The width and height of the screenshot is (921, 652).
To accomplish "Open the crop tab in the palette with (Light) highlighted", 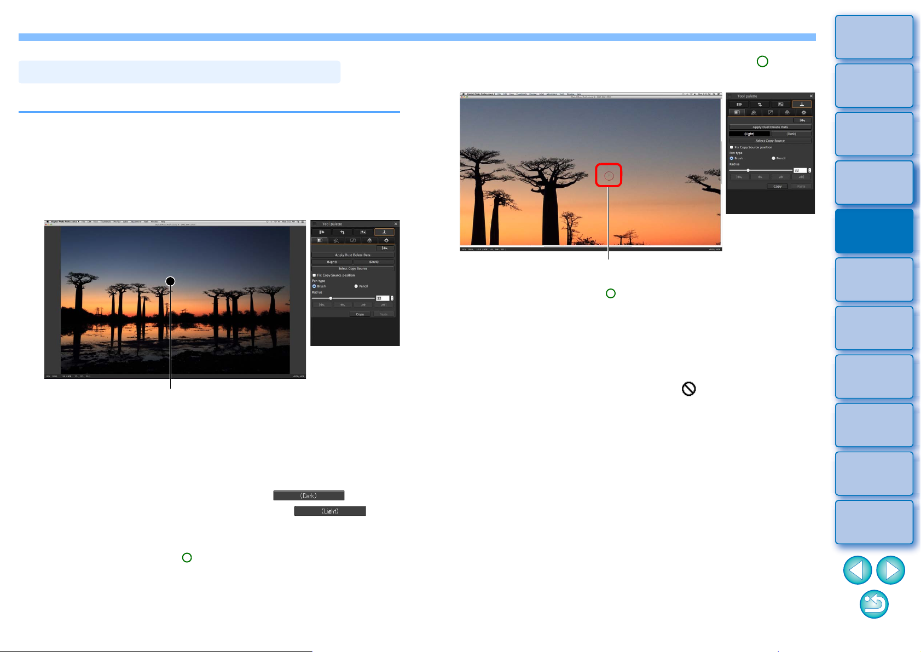I will [760, 104].
